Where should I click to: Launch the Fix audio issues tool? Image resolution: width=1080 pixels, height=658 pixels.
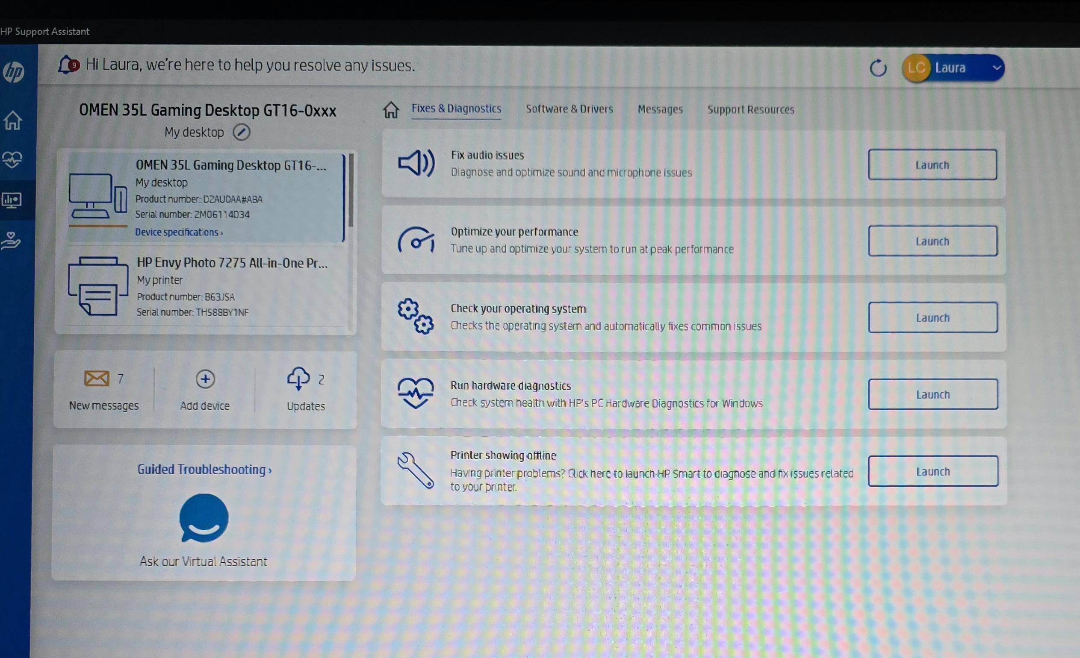[932, 165]
